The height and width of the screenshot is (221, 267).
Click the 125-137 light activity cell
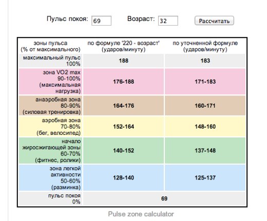coord(205,178)
